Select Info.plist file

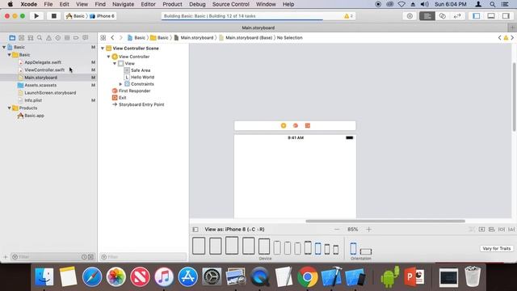(x=33, y=100)
